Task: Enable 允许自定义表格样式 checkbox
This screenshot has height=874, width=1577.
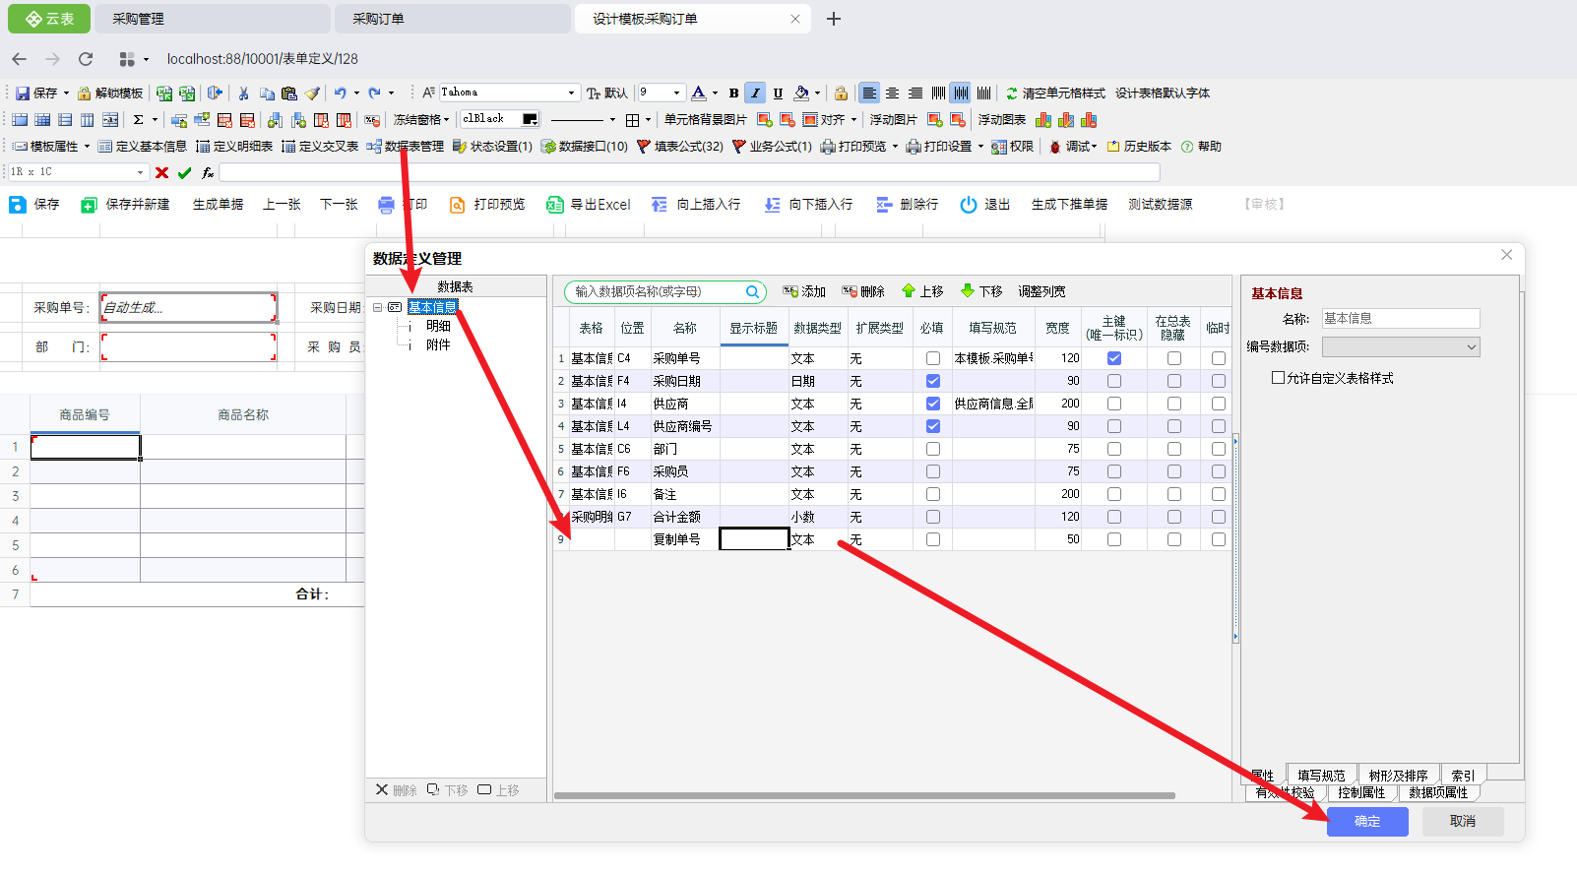Action: click(x=1278, y=377)
